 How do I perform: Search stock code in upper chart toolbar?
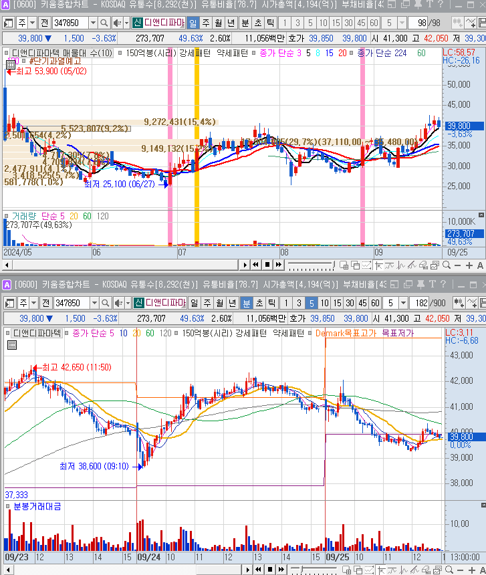pyautogui.click(x=104, y=23)
